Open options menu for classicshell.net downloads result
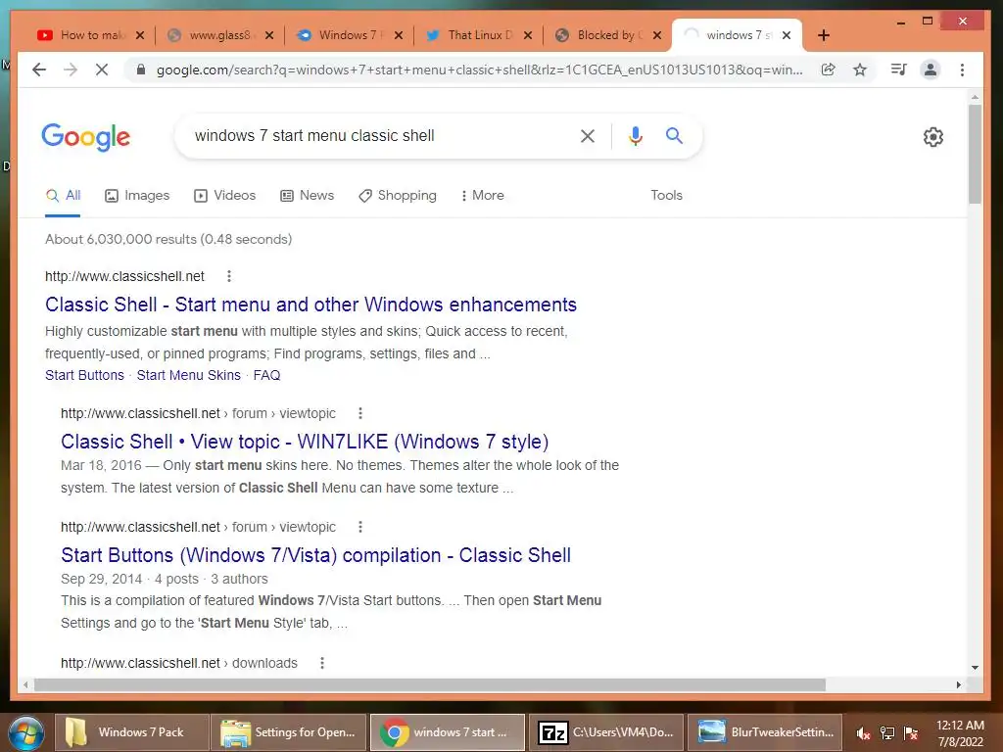This screenshot has width=1003, height=752. tap(322, 663)
